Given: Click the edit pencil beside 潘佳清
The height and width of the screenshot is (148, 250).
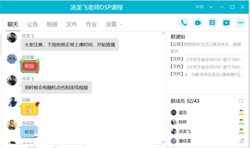Looking at the screenshot, I should (x=241, y=141).
